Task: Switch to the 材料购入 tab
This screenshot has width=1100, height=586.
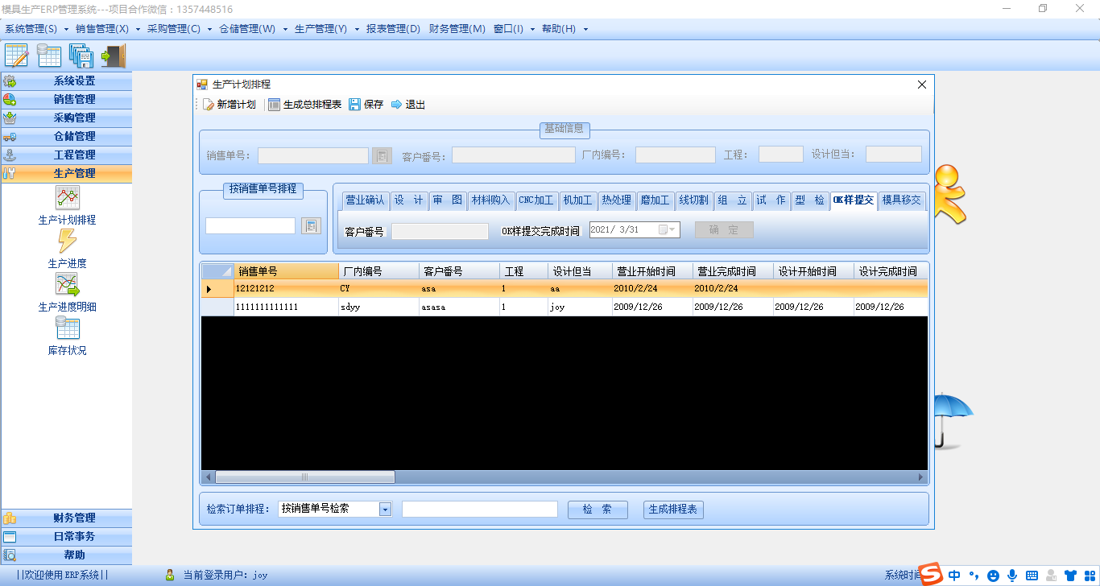Action: 490,200
